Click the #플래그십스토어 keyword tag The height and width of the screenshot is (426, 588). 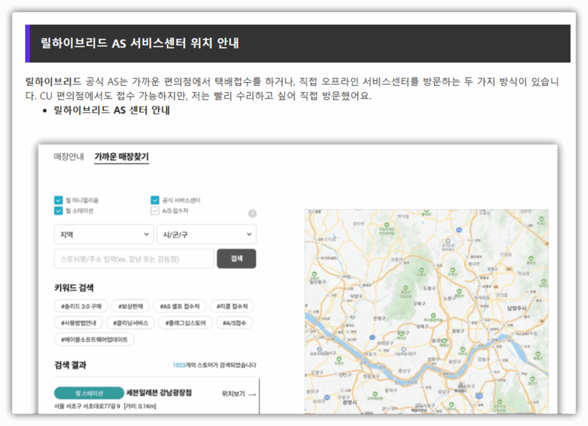pyautogui.click(x=185, y=323)
